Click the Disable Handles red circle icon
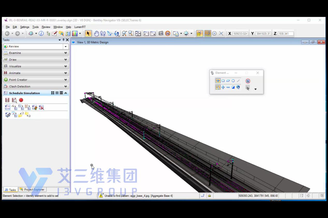This screenshot has height=218, width=328. [x=248, y=81]
